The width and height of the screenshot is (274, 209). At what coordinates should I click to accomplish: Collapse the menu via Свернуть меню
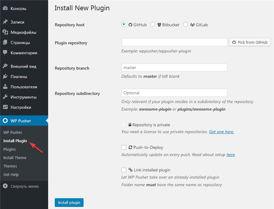pyautogui.click(x=24, y=186)
